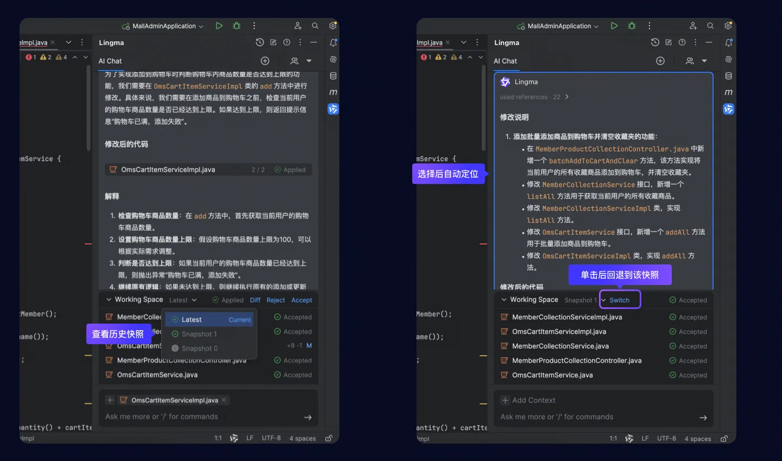The width and height of the screenshot is (782, 461).
Task: Switch to AI Chat tab in left window
Action: click(x=110, y=61)
